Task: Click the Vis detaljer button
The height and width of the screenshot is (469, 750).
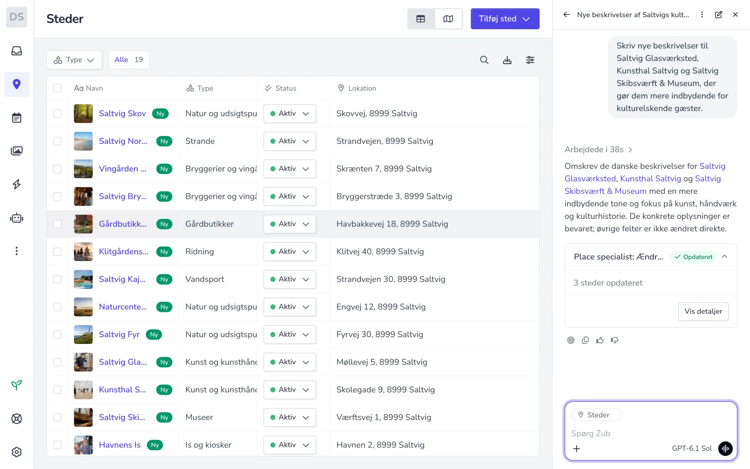Action: (x=703, y=311)
